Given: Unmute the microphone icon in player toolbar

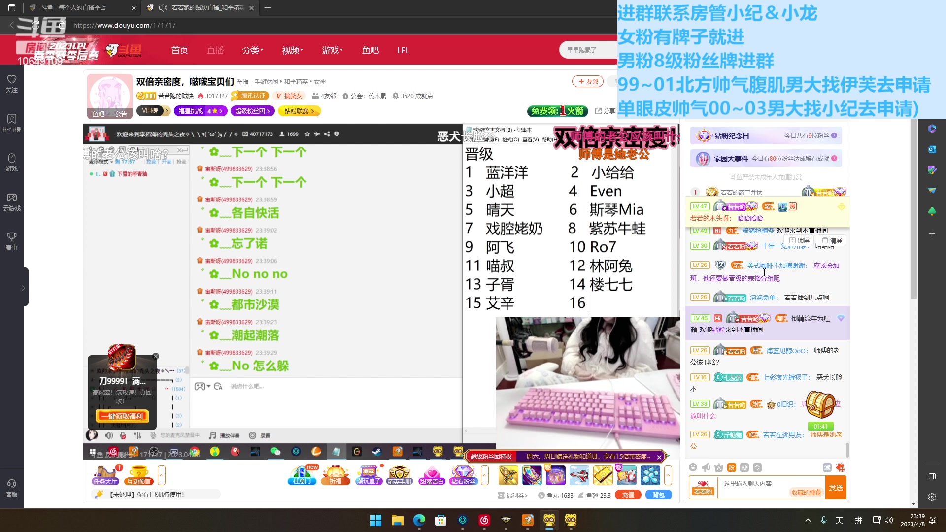Looking at the screenshot, I should [122, 435].
